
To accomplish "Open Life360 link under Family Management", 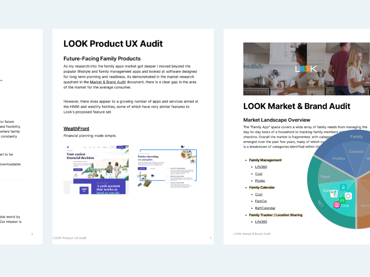I will (x=261, y=167).
